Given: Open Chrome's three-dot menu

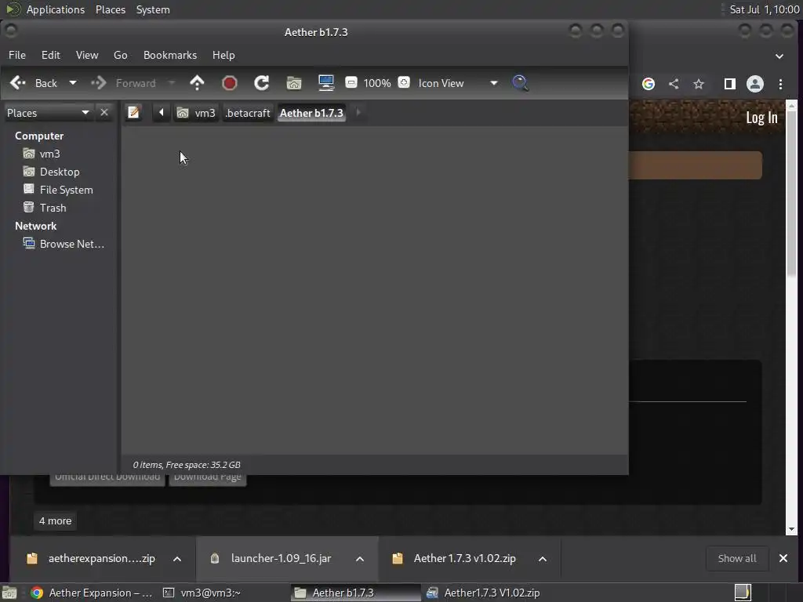Looking at the screenshot, I should [780, 84].
